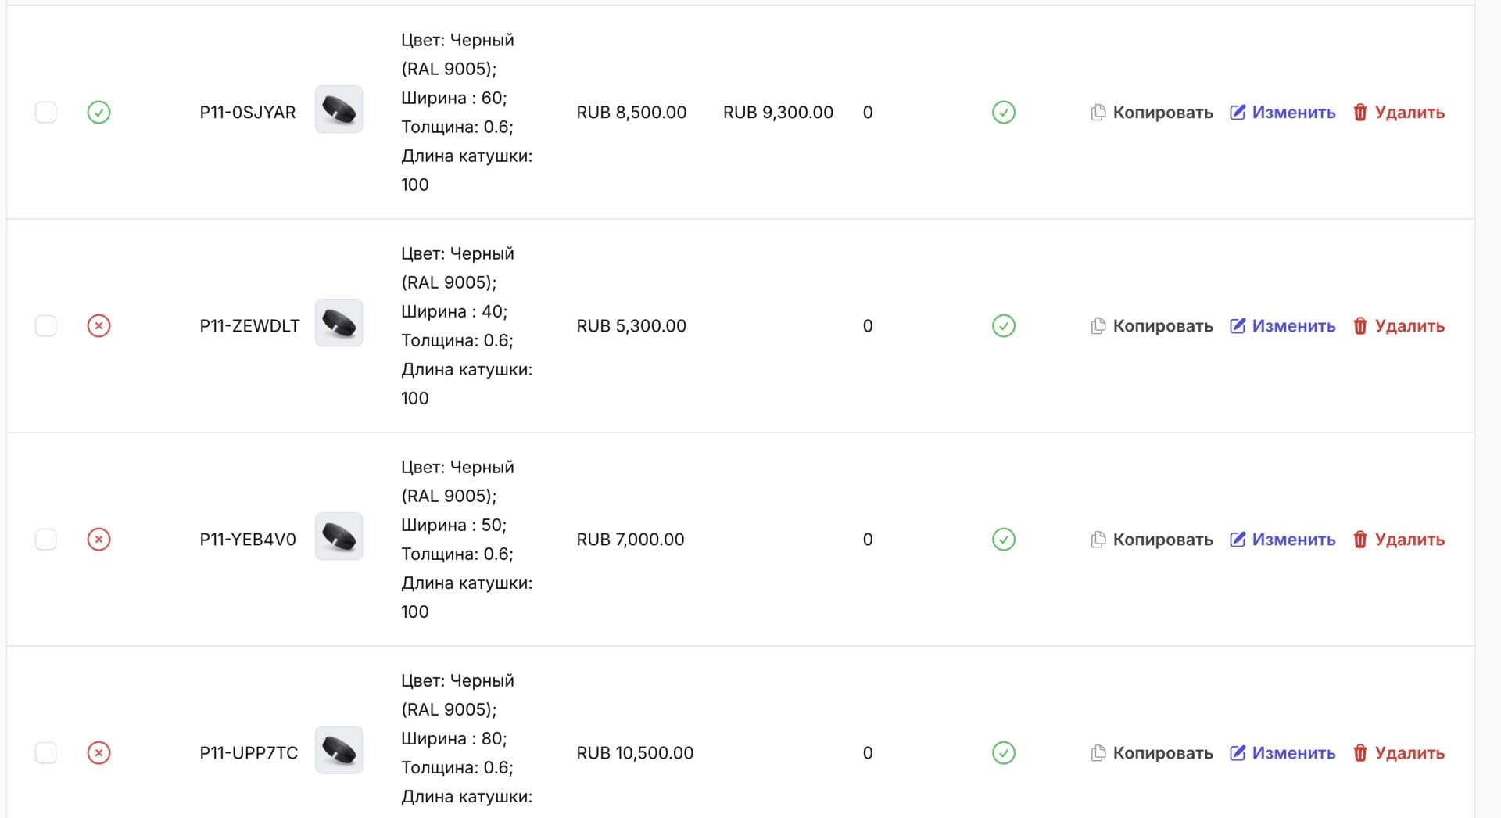Click green checkmark after quantity in P11-ZEWDLT row
Screen dimensions: 1501x818
click(1004, 326)
